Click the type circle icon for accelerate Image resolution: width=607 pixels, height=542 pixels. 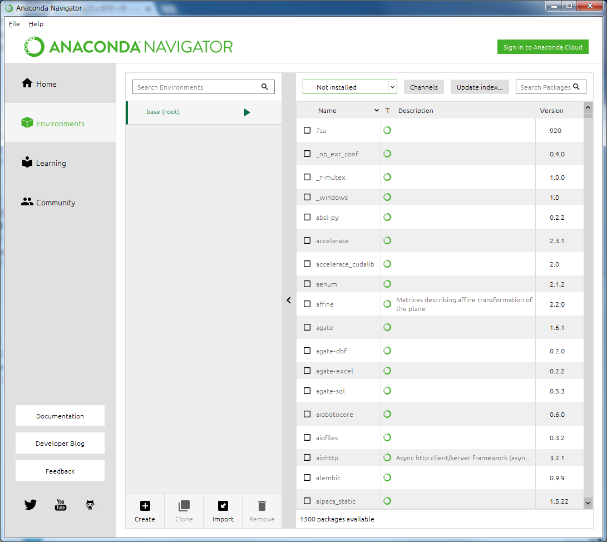click(x=387, y=240)
